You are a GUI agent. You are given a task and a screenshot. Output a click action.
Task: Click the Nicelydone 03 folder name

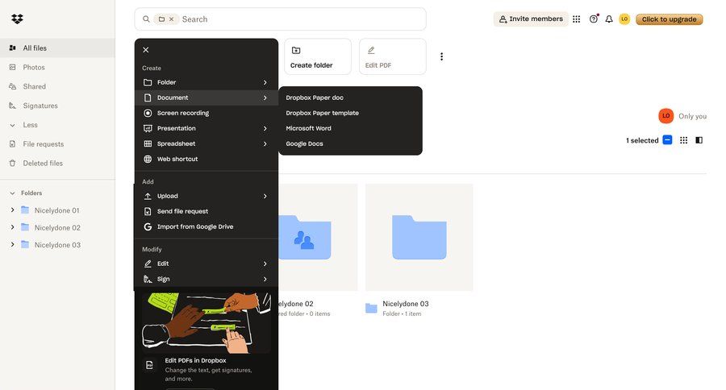tap(406, 304)
